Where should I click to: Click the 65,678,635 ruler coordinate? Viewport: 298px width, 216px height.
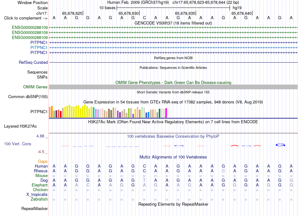pyautogui.click(x=185, y=13)
